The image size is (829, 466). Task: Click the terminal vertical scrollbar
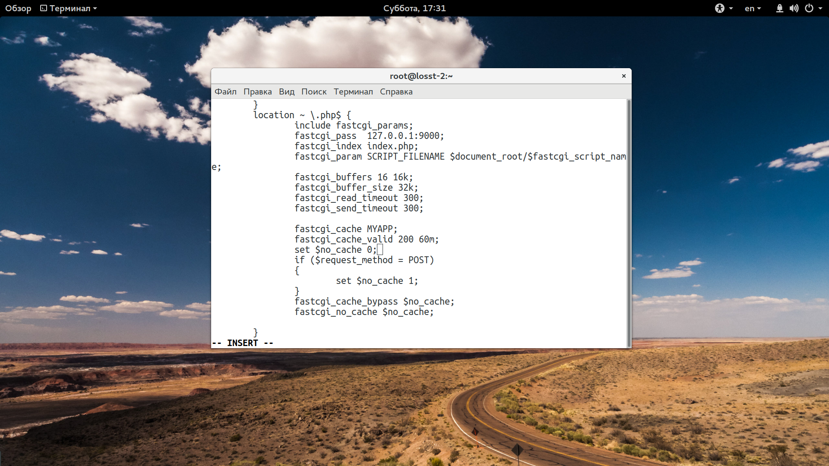coord(629,223)
